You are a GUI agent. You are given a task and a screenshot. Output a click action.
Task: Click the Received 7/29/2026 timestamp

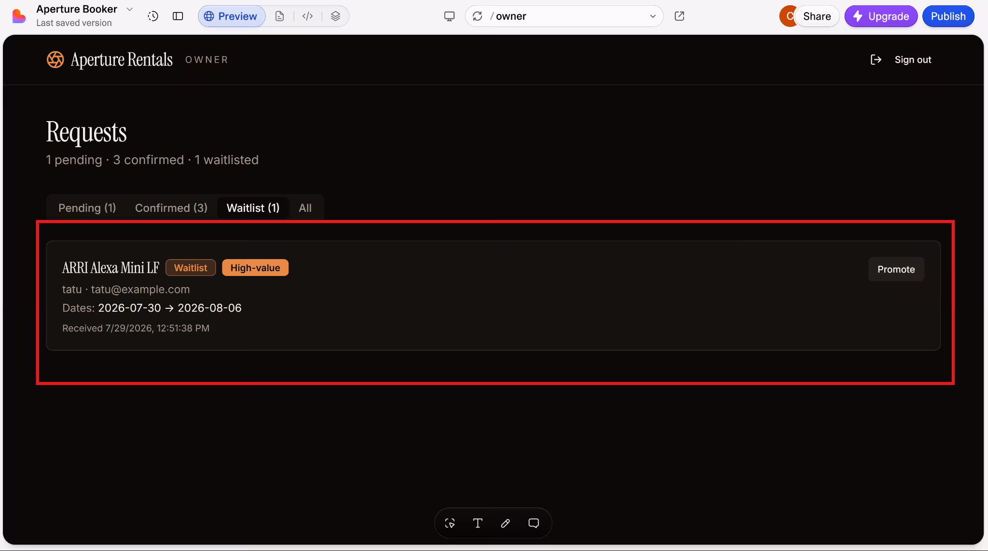click(136, 328)
